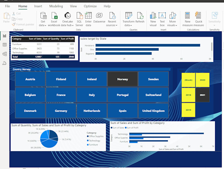Switch to the Insert tab
Image resolution: width=224 pixels, height=169 pixels.
38,6
